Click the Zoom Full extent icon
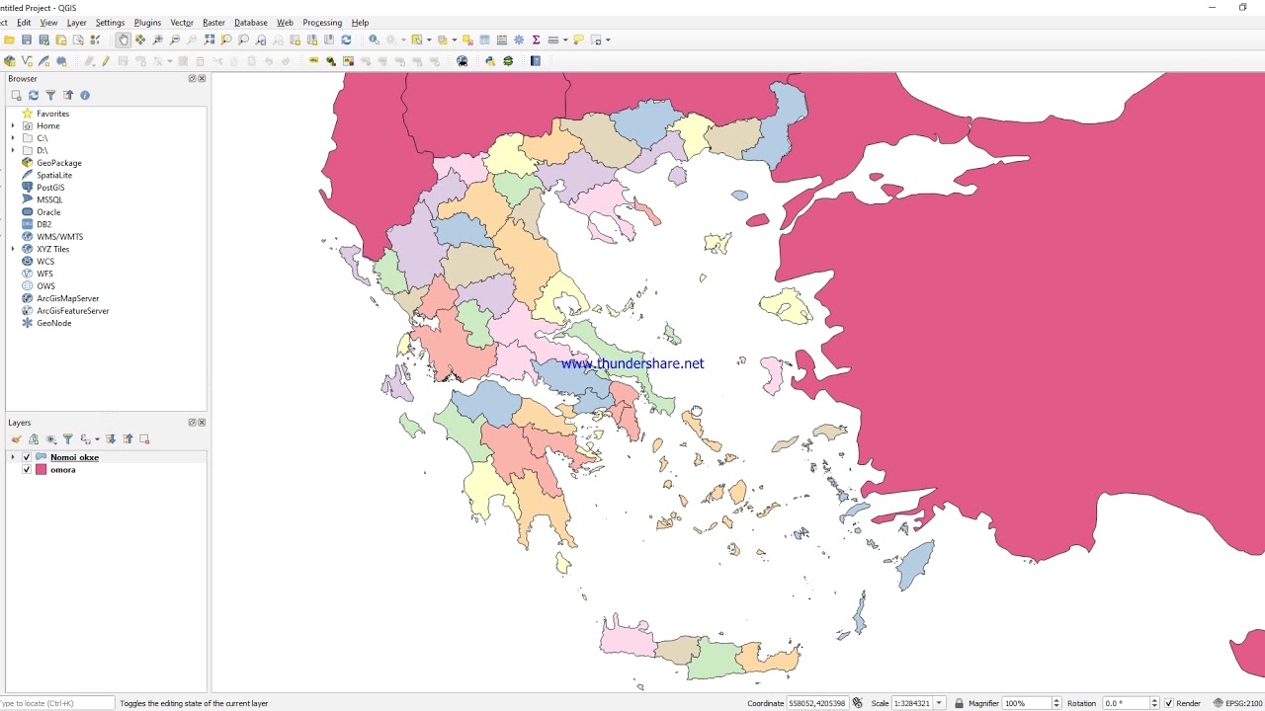Screen dimensions: 1265x711 [x=210, y=39]
